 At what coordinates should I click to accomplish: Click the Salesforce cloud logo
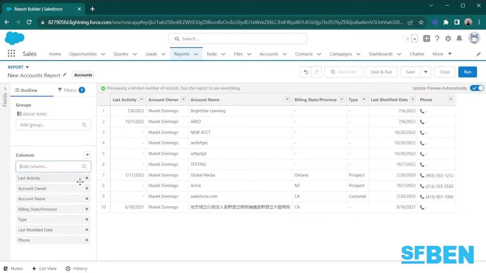coord(14,38)
